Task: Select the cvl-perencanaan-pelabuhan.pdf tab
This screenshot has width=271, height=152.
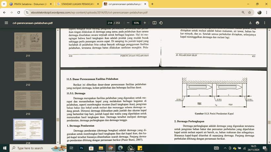Action: 125,4
